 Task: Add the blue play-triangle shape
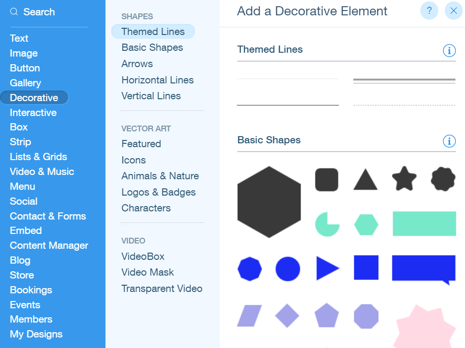[327, 268]
